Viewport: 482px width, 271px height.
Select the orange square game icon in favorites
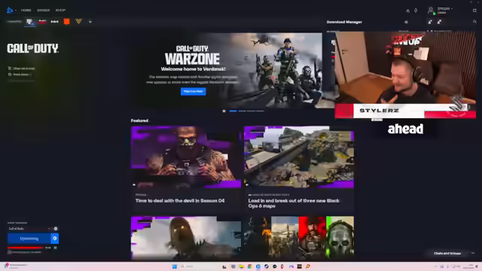pos(66,22)
